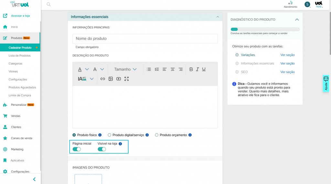
Task: Toggle underline formatting
Action: click(204, 69)
